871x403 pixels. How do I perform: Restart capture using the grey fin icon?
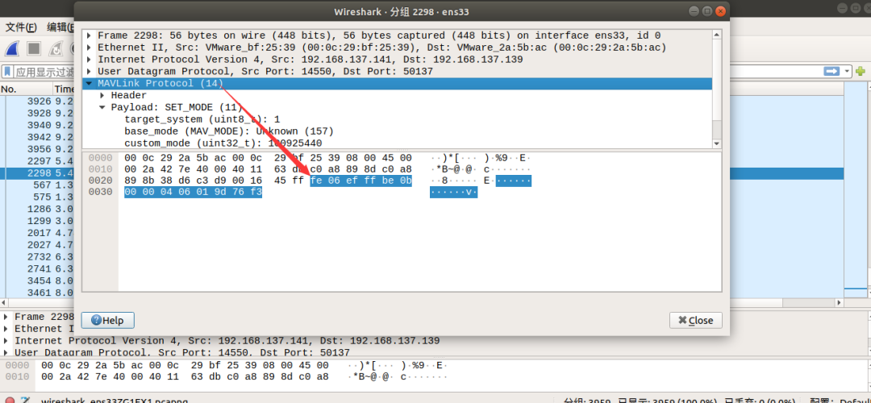[x=56, y=49]
